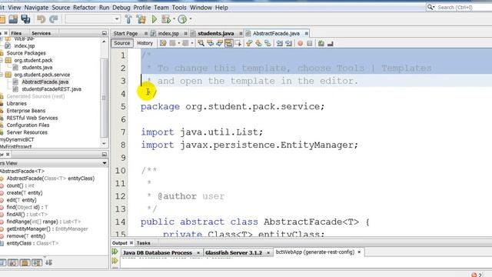Click the Comment lines icon
Screen dimensions: 492x277
tap(321, 43)
